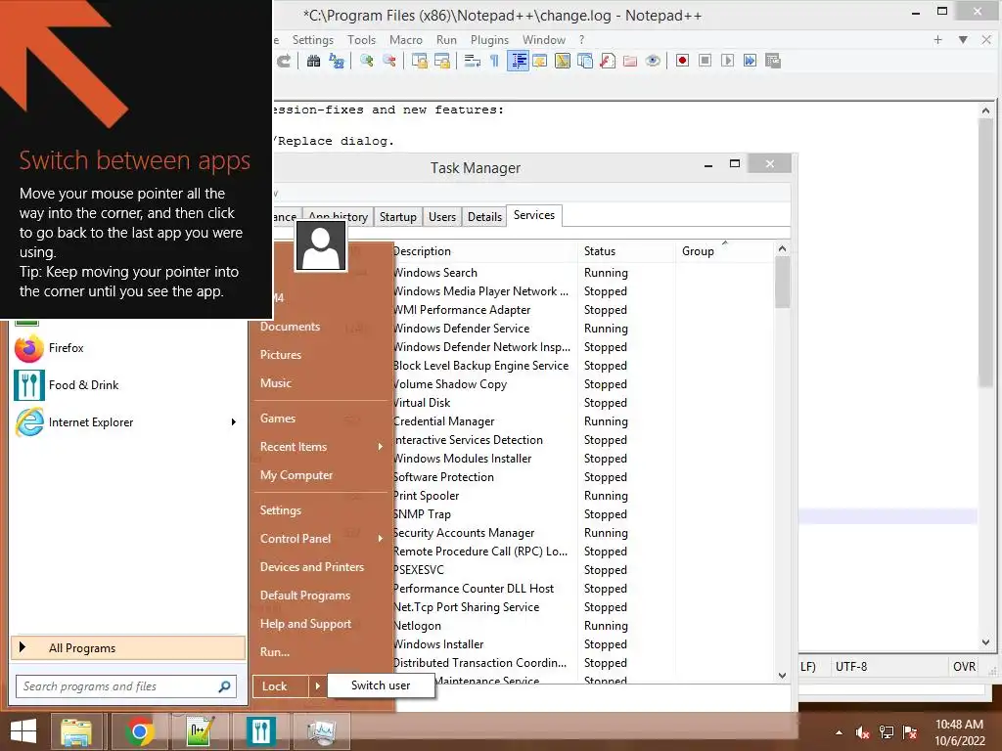Click the macro playback icon
This screenshot has height=751, width=1002.
pos(727,61)
